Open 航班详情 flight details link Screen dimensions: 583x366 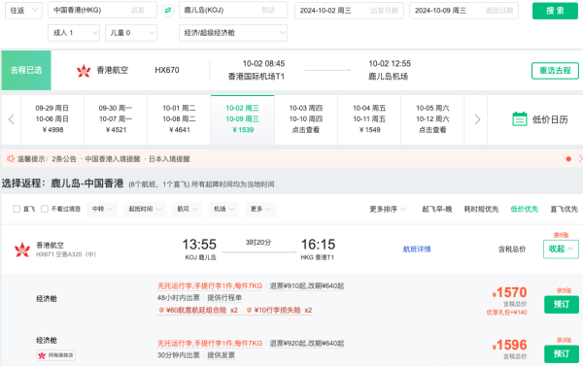click(417, 249)
